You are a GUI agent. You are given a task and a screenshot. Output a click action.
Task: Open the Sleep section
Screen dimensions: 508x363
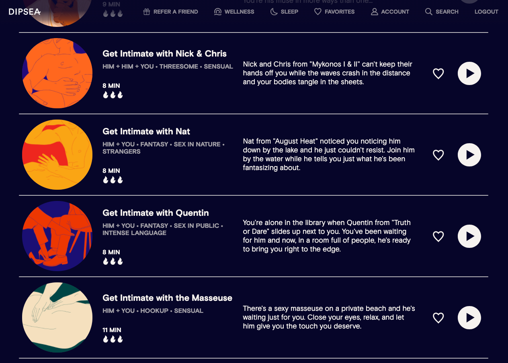point(284,12)
